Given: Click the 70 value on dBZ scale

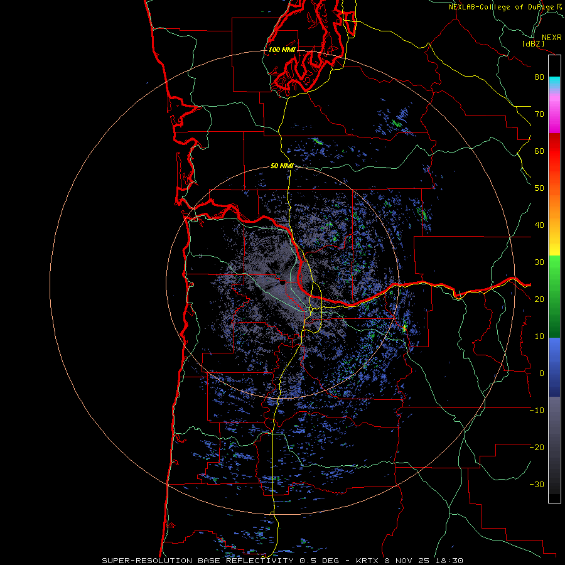Looking at the screenshot, I should (539, 114).
